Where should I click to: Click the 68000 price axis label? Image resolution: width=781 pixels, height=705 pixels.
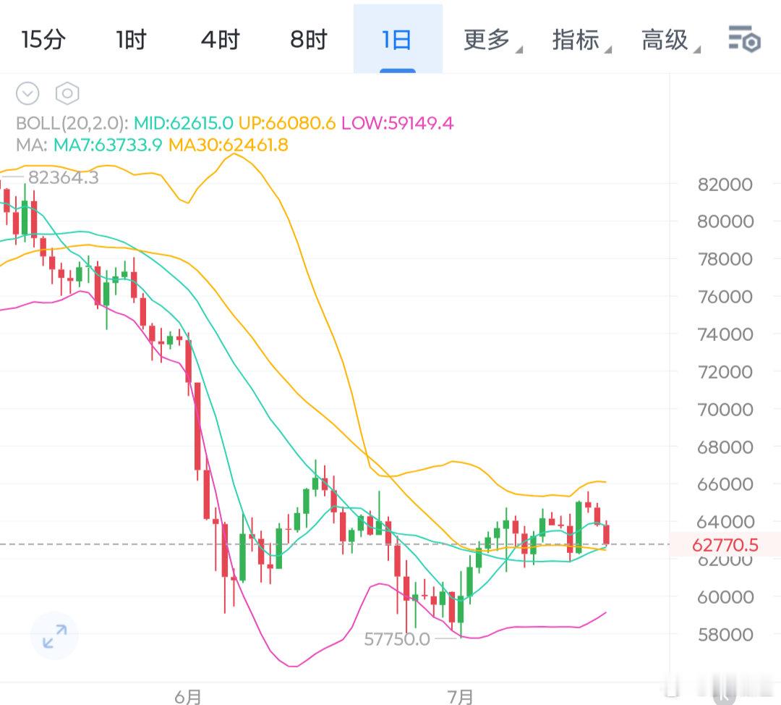pos(725,447)
